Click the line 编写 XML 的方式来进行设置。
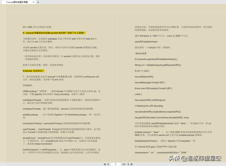Viewport: 226px width, 166px height. coord(37,27)
